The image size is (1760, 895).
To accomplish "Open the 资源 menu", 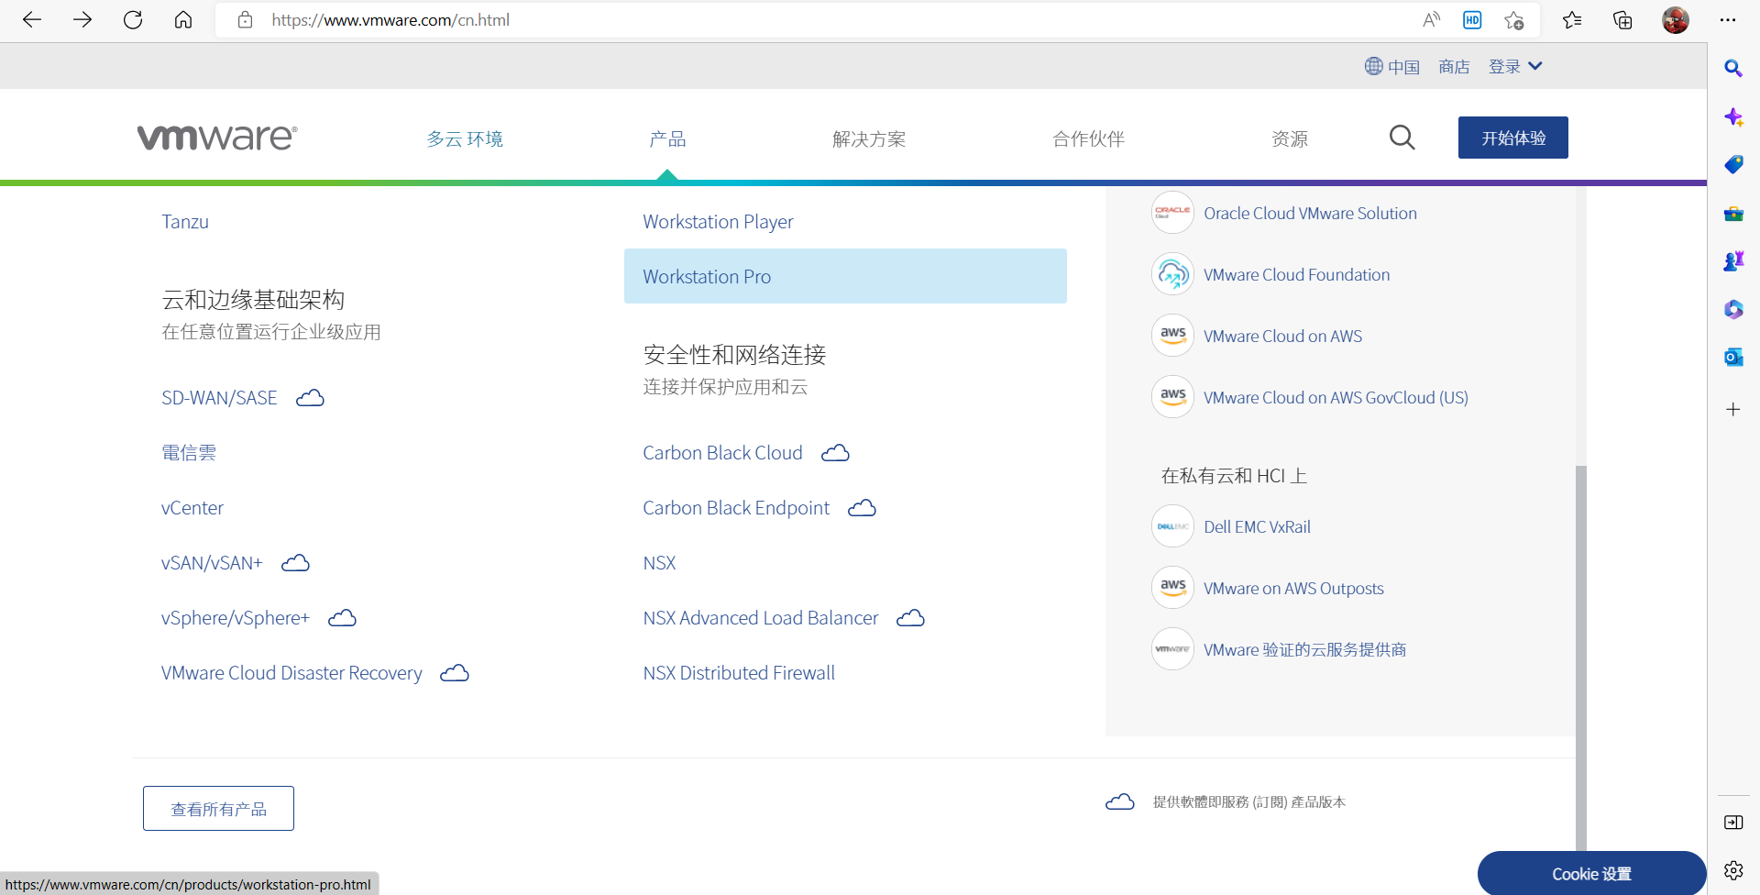I will [1290, 138].
